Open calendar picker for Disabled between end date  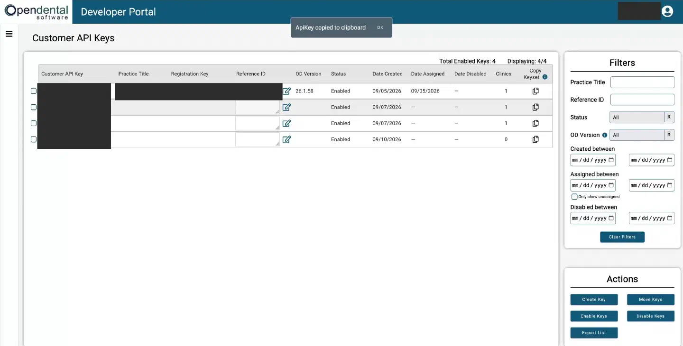(x=670, y=218)
